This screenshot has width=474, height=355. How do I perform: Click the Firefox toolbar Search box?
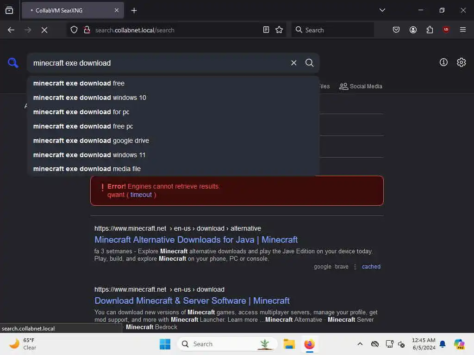332,30
